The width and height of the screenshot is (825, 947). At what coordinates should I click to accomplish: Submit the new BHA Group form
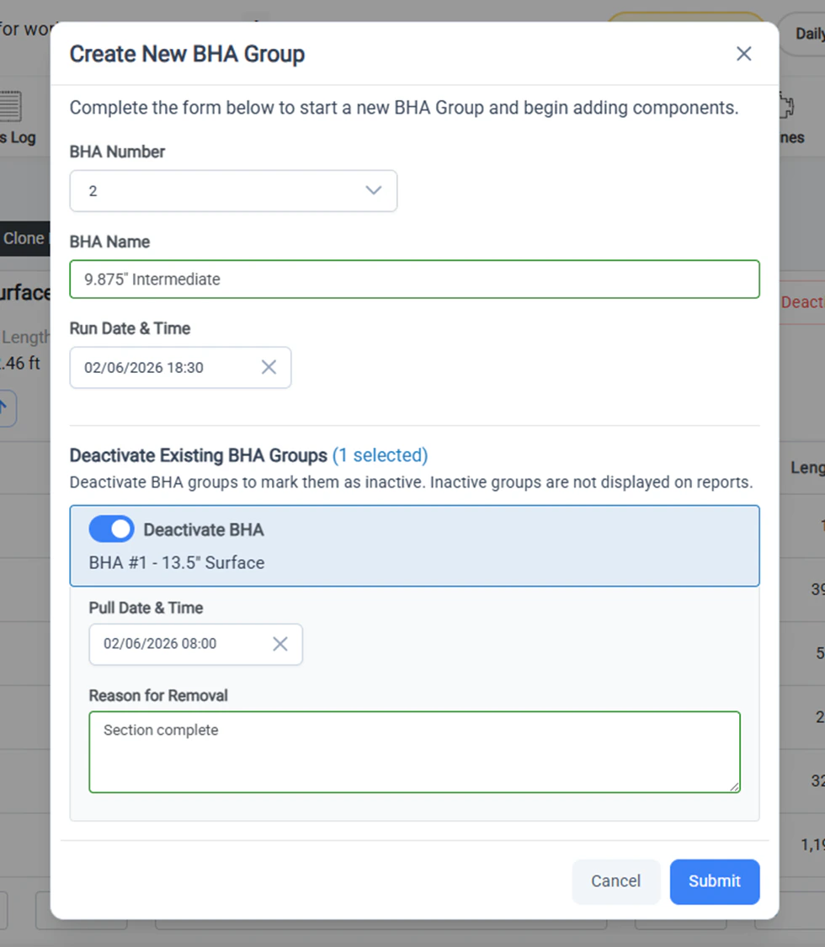(x=714, y=880)
